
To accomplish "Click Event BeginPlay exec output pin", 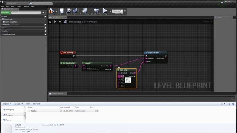I will coord(74,56).
